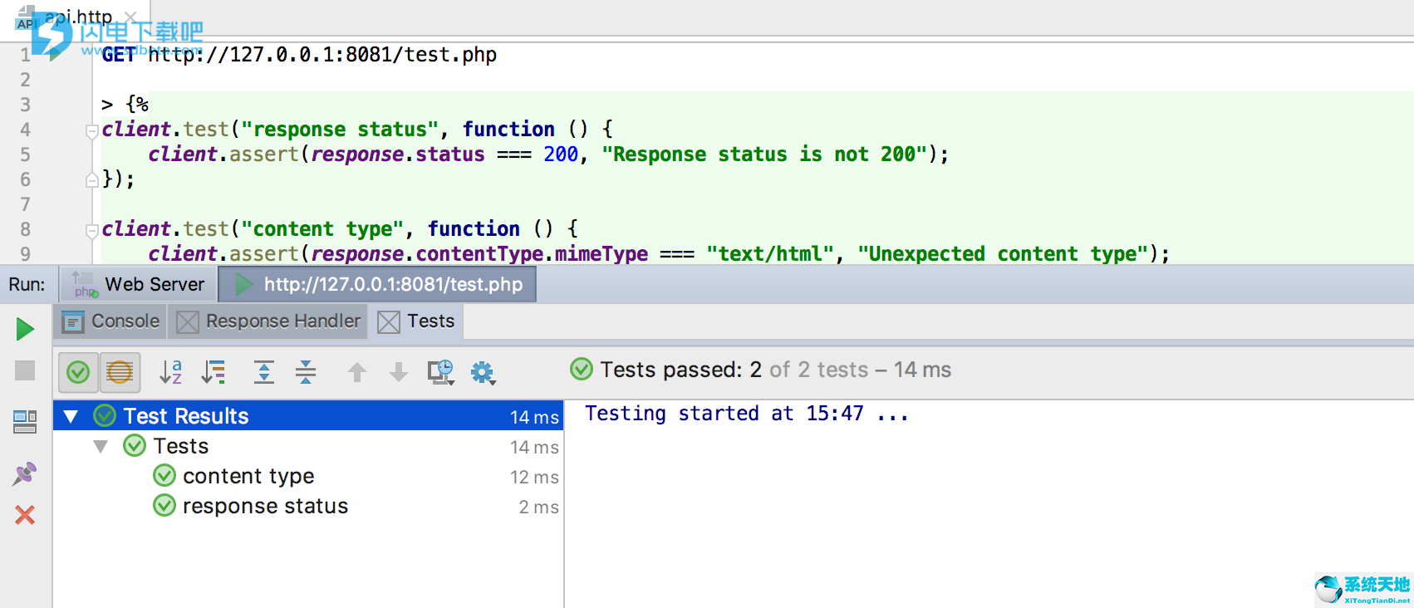Collapse the Tests tree node
The image size is (1414, 608).
tap(101, 447)
